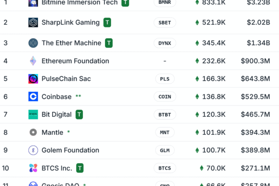Open the Ethereum Foundation entry
The width and height of the screenshot is (279, 186).
pos(75,61)
